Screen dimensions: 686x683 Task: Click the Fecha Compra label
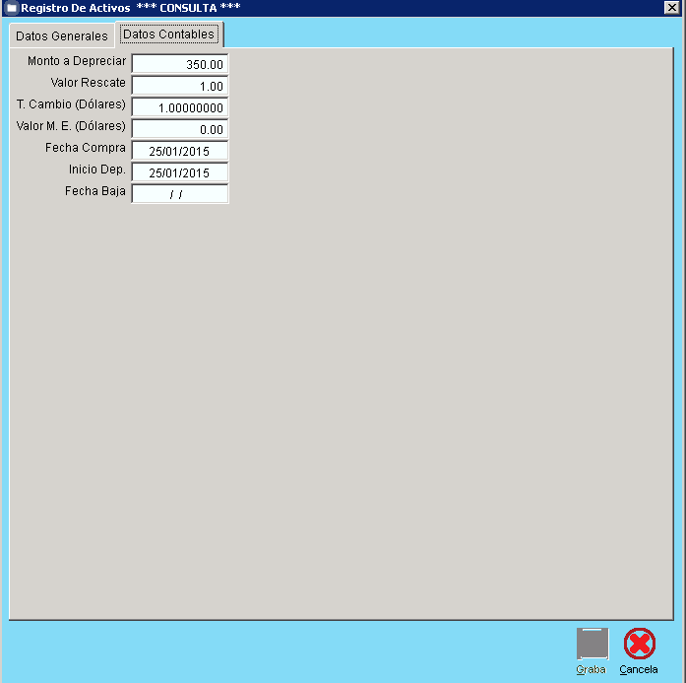86,148
